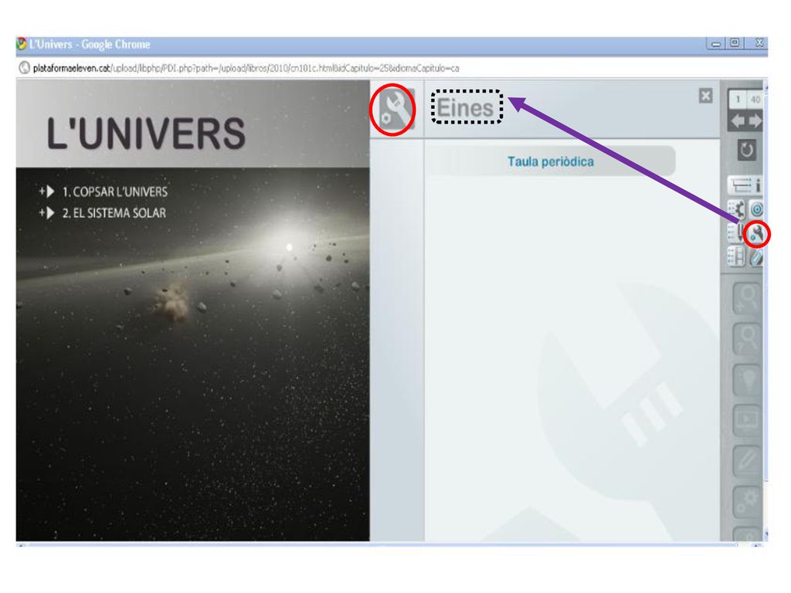The height and width of the screenshot is (593, 791).
Task: Click the faded pencil draw icon
Action: [747, 460]
